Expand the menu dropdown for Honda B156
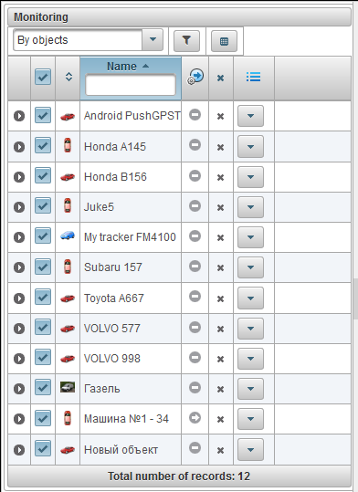The height and width of the screenshot is (492, 358). click(250, 177)
